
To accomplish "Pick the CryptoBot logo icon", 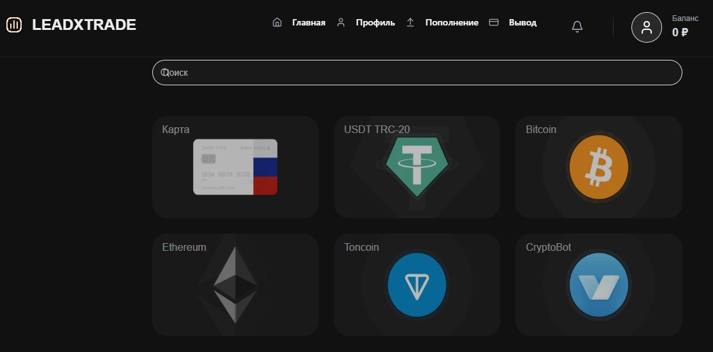I will coord(598,285).
